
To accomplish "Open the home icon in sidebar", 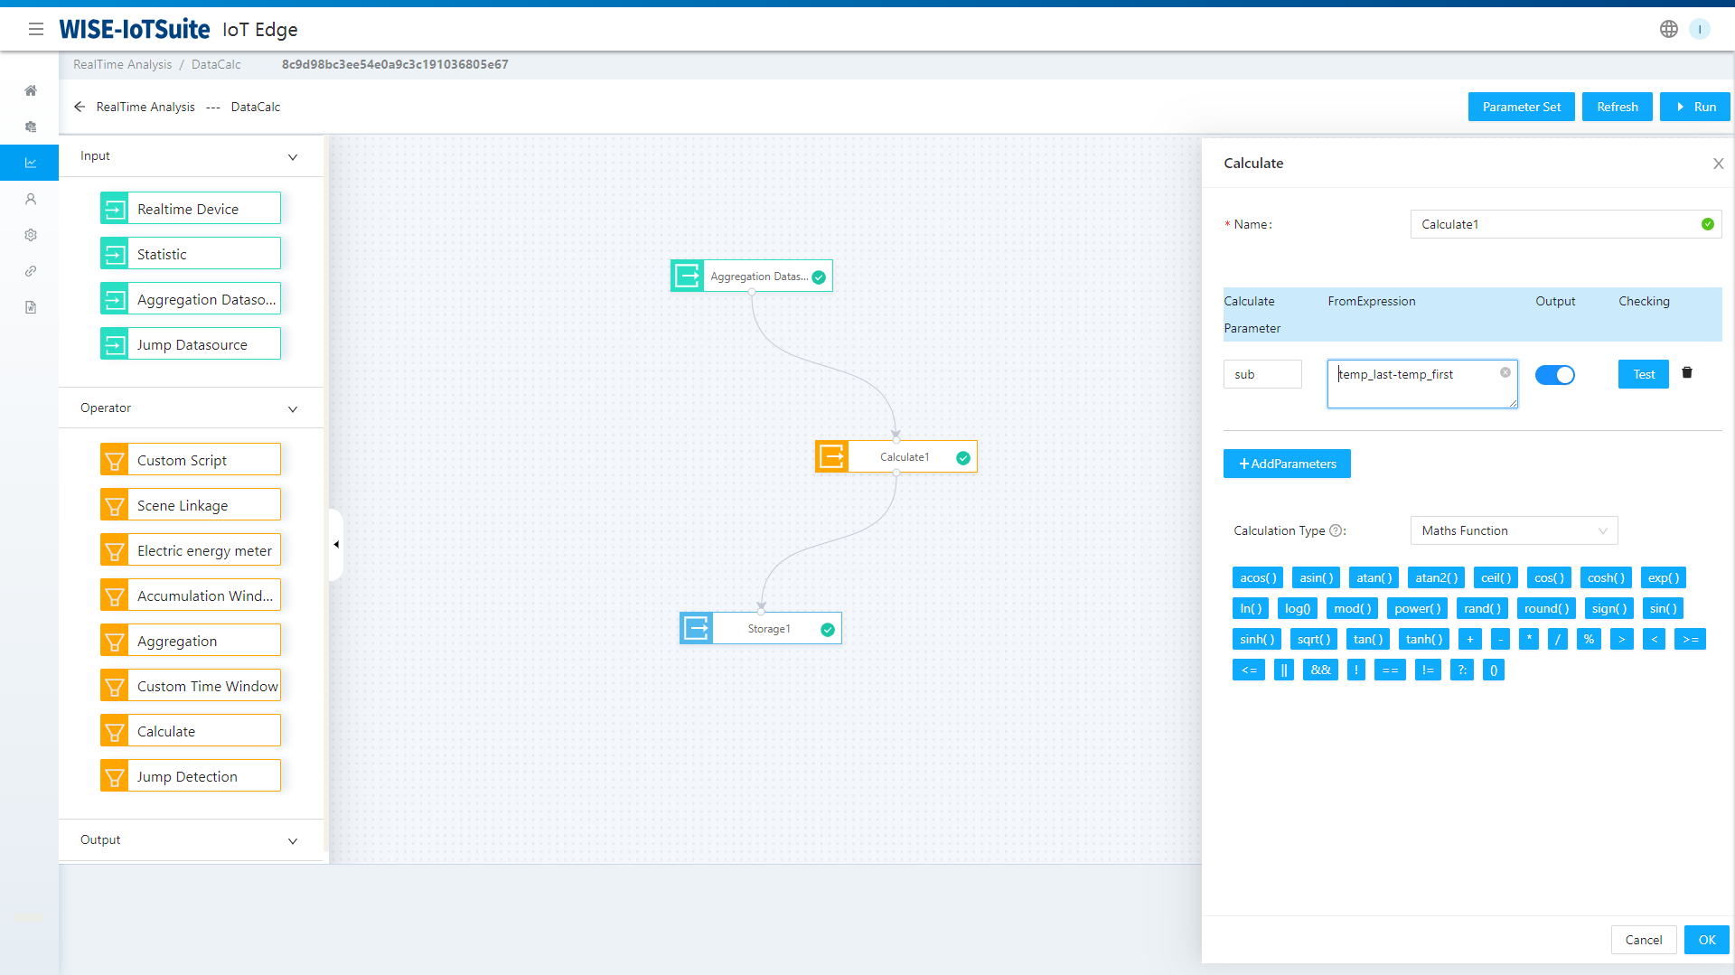I will tap(31, 90).
